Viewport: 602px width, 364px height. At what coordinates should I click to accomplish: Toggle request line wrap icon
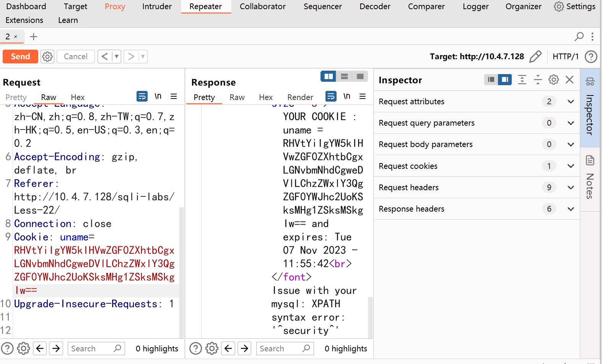click(142, 96)
